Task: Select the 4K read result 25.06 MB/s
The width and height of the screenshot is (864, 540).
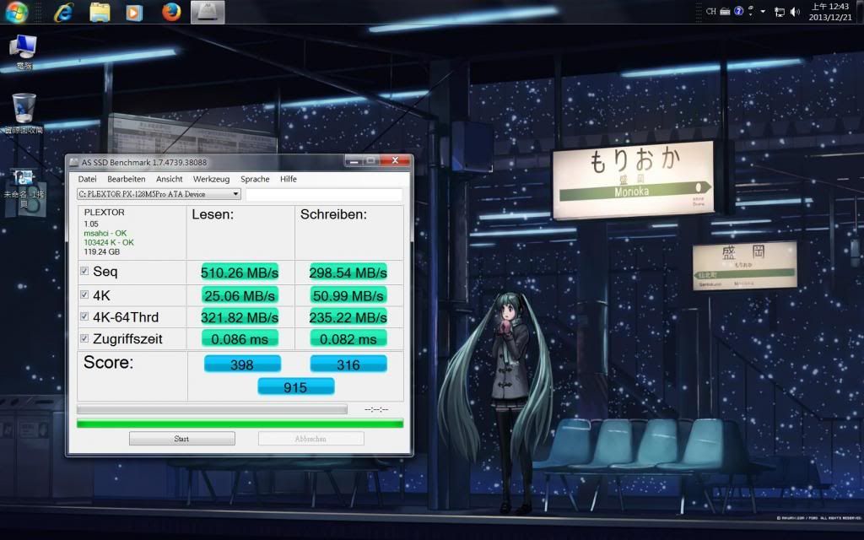Action: tap(240, 296)
